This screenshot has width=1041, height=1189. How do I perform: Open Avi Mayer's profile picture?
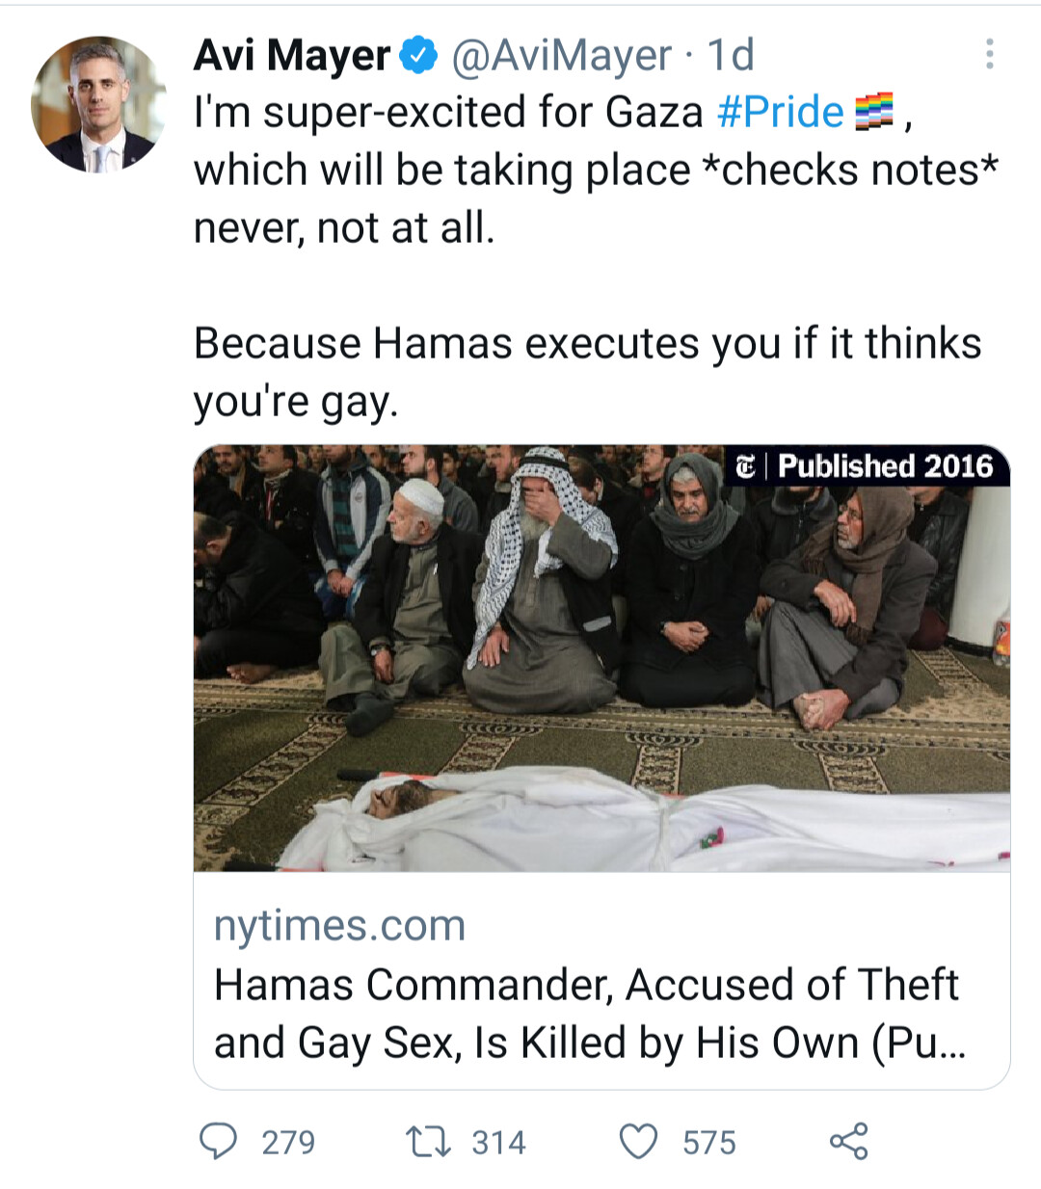[99, 104]
